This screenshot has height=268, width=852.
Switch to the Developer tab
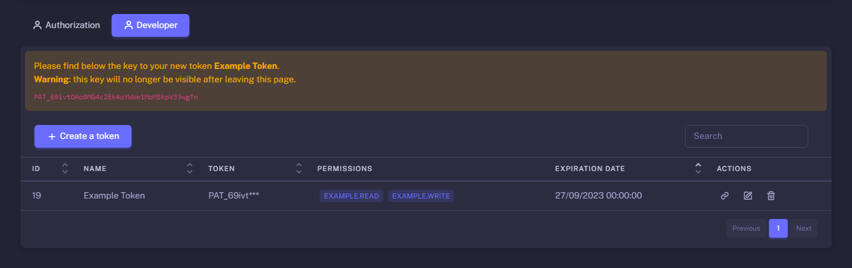[x=150, y=25]
